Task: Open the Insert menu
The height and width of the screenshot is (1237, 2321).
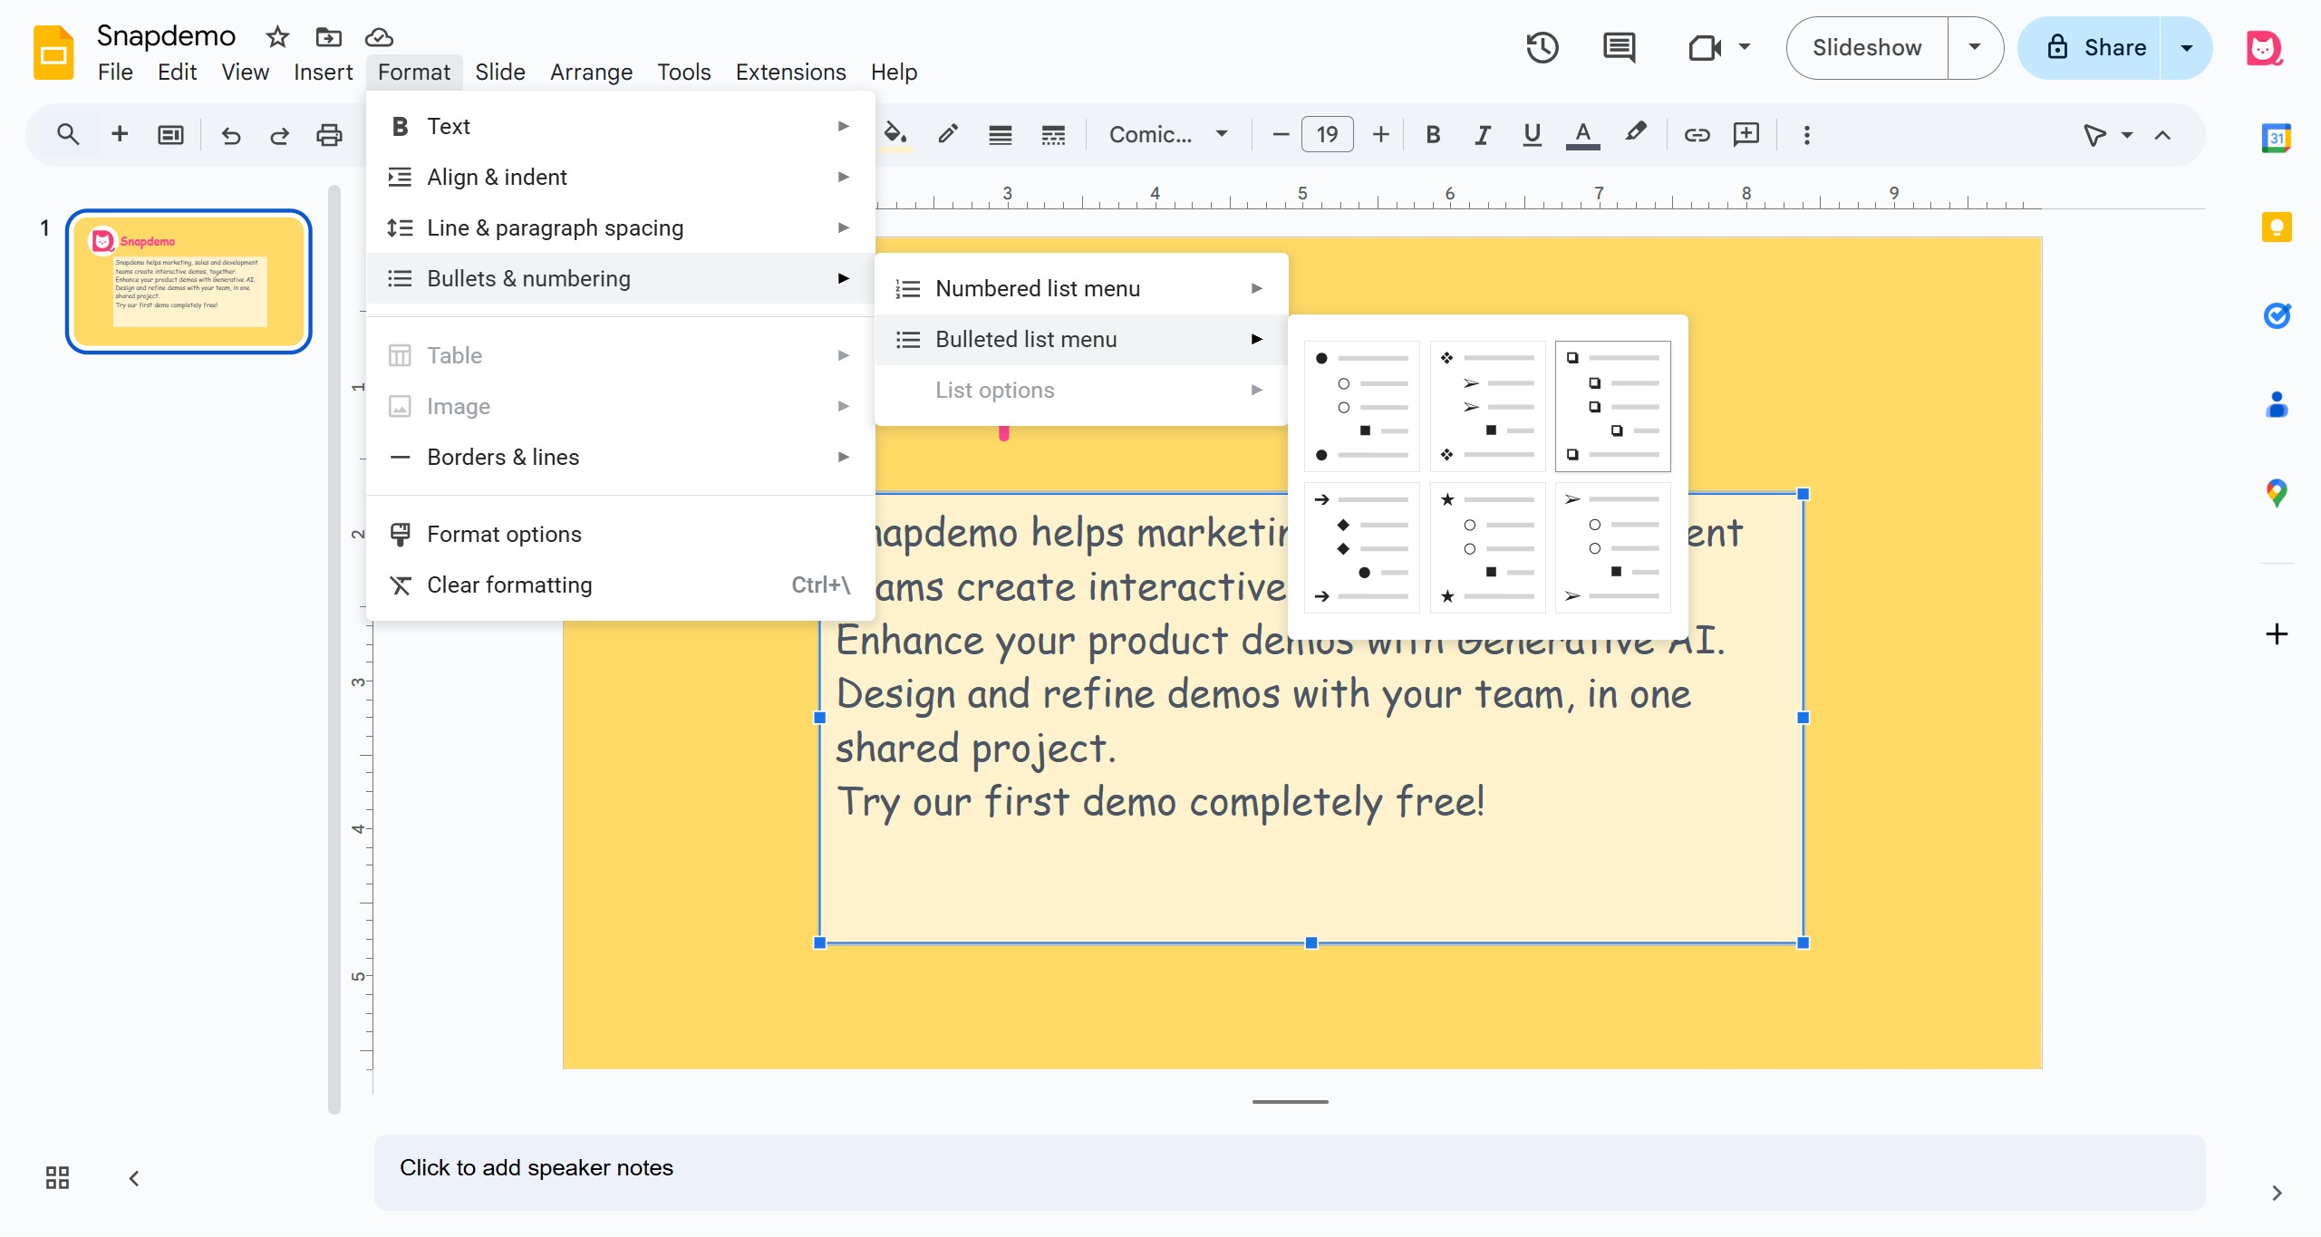Action: pyautogui.click(x=323, y=72)
